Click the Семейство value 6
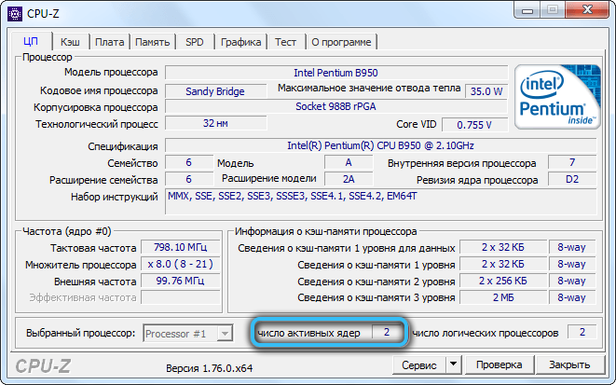 (x=189, y=162)
